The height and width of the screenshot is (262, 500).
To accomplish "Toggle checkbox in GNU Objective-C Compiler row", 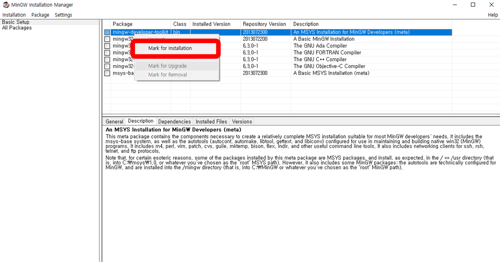I will [107, 67].
